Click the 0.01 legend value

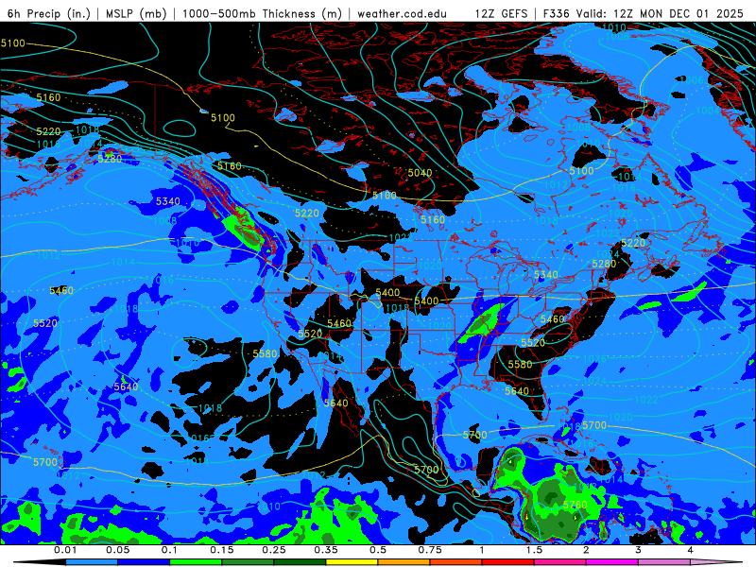(65, 550)
